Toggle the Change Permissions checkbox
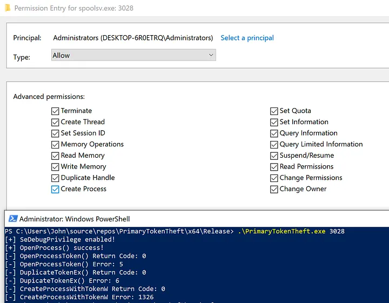This screenshot has width=389, height=303. click(274, 178)
